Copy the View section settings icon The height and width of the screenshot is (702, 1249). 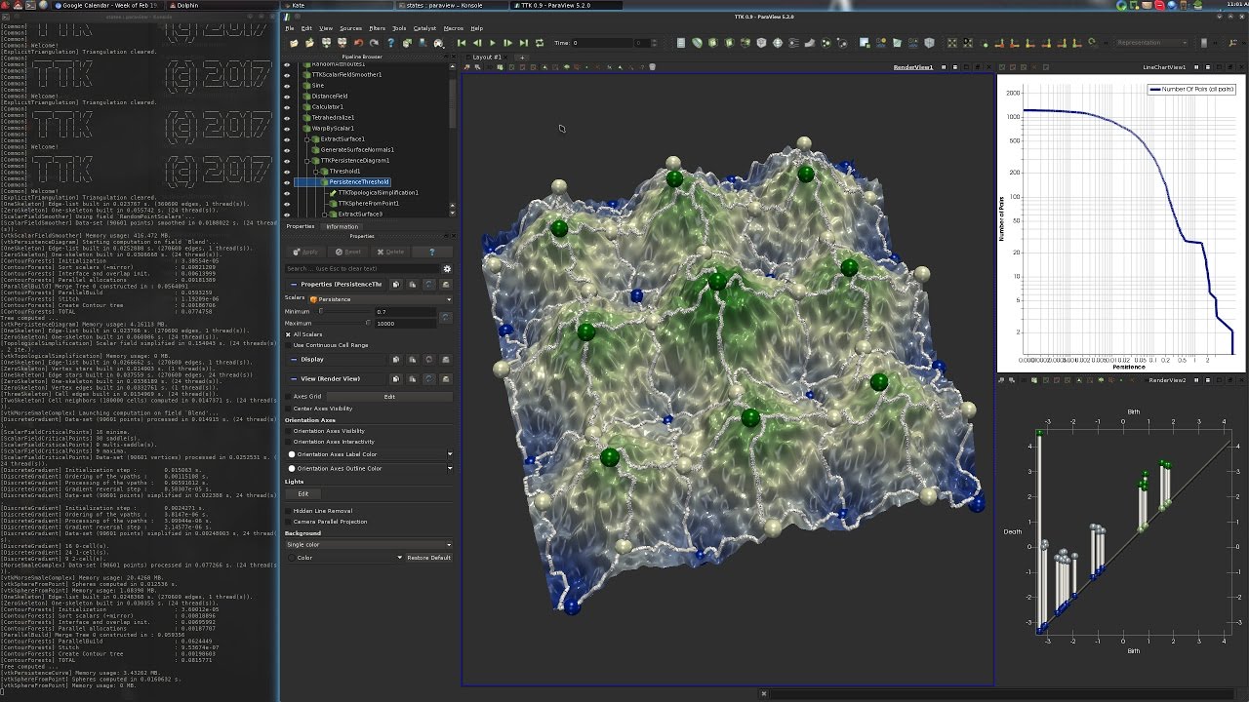tap(395, 378)
